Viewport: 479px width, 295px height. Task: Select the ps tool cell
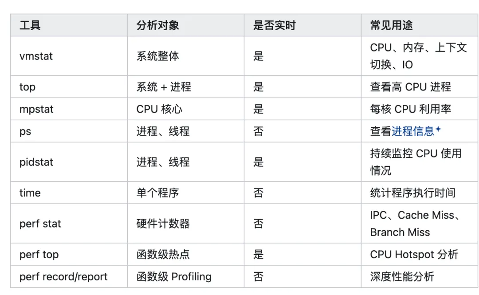[x=69, y=131]
